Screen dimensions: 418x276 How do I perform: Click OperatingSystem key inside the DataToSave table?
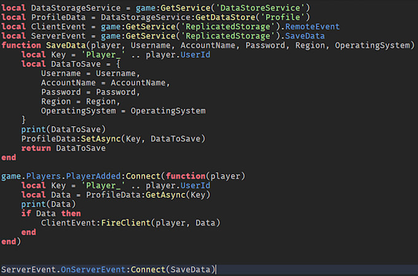[x=79, y=111]
